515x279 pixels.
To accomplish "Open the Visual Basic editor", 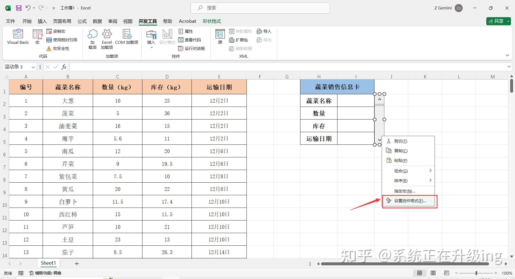I will pos(18,37).
